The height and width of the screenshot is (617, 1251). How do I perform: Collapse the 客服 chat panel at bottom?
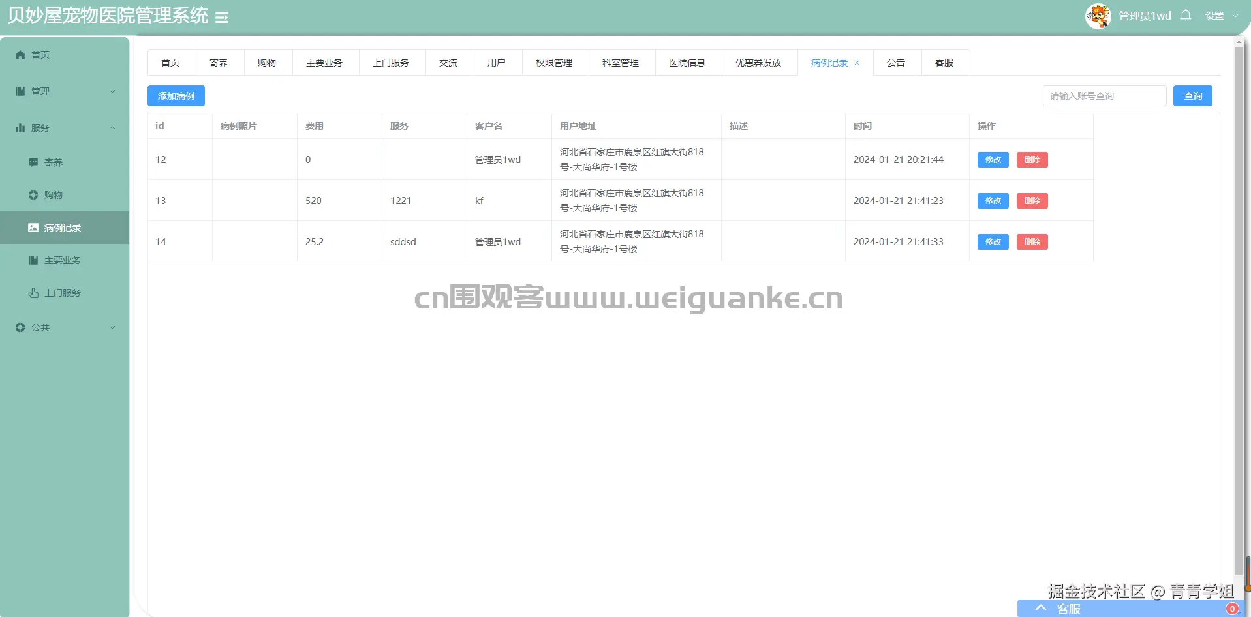click(x=1040, y=607)
